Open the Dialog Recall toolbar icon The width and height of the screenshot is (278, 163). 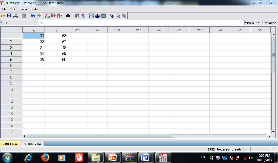pyautogui.click(x=24, y=16)
